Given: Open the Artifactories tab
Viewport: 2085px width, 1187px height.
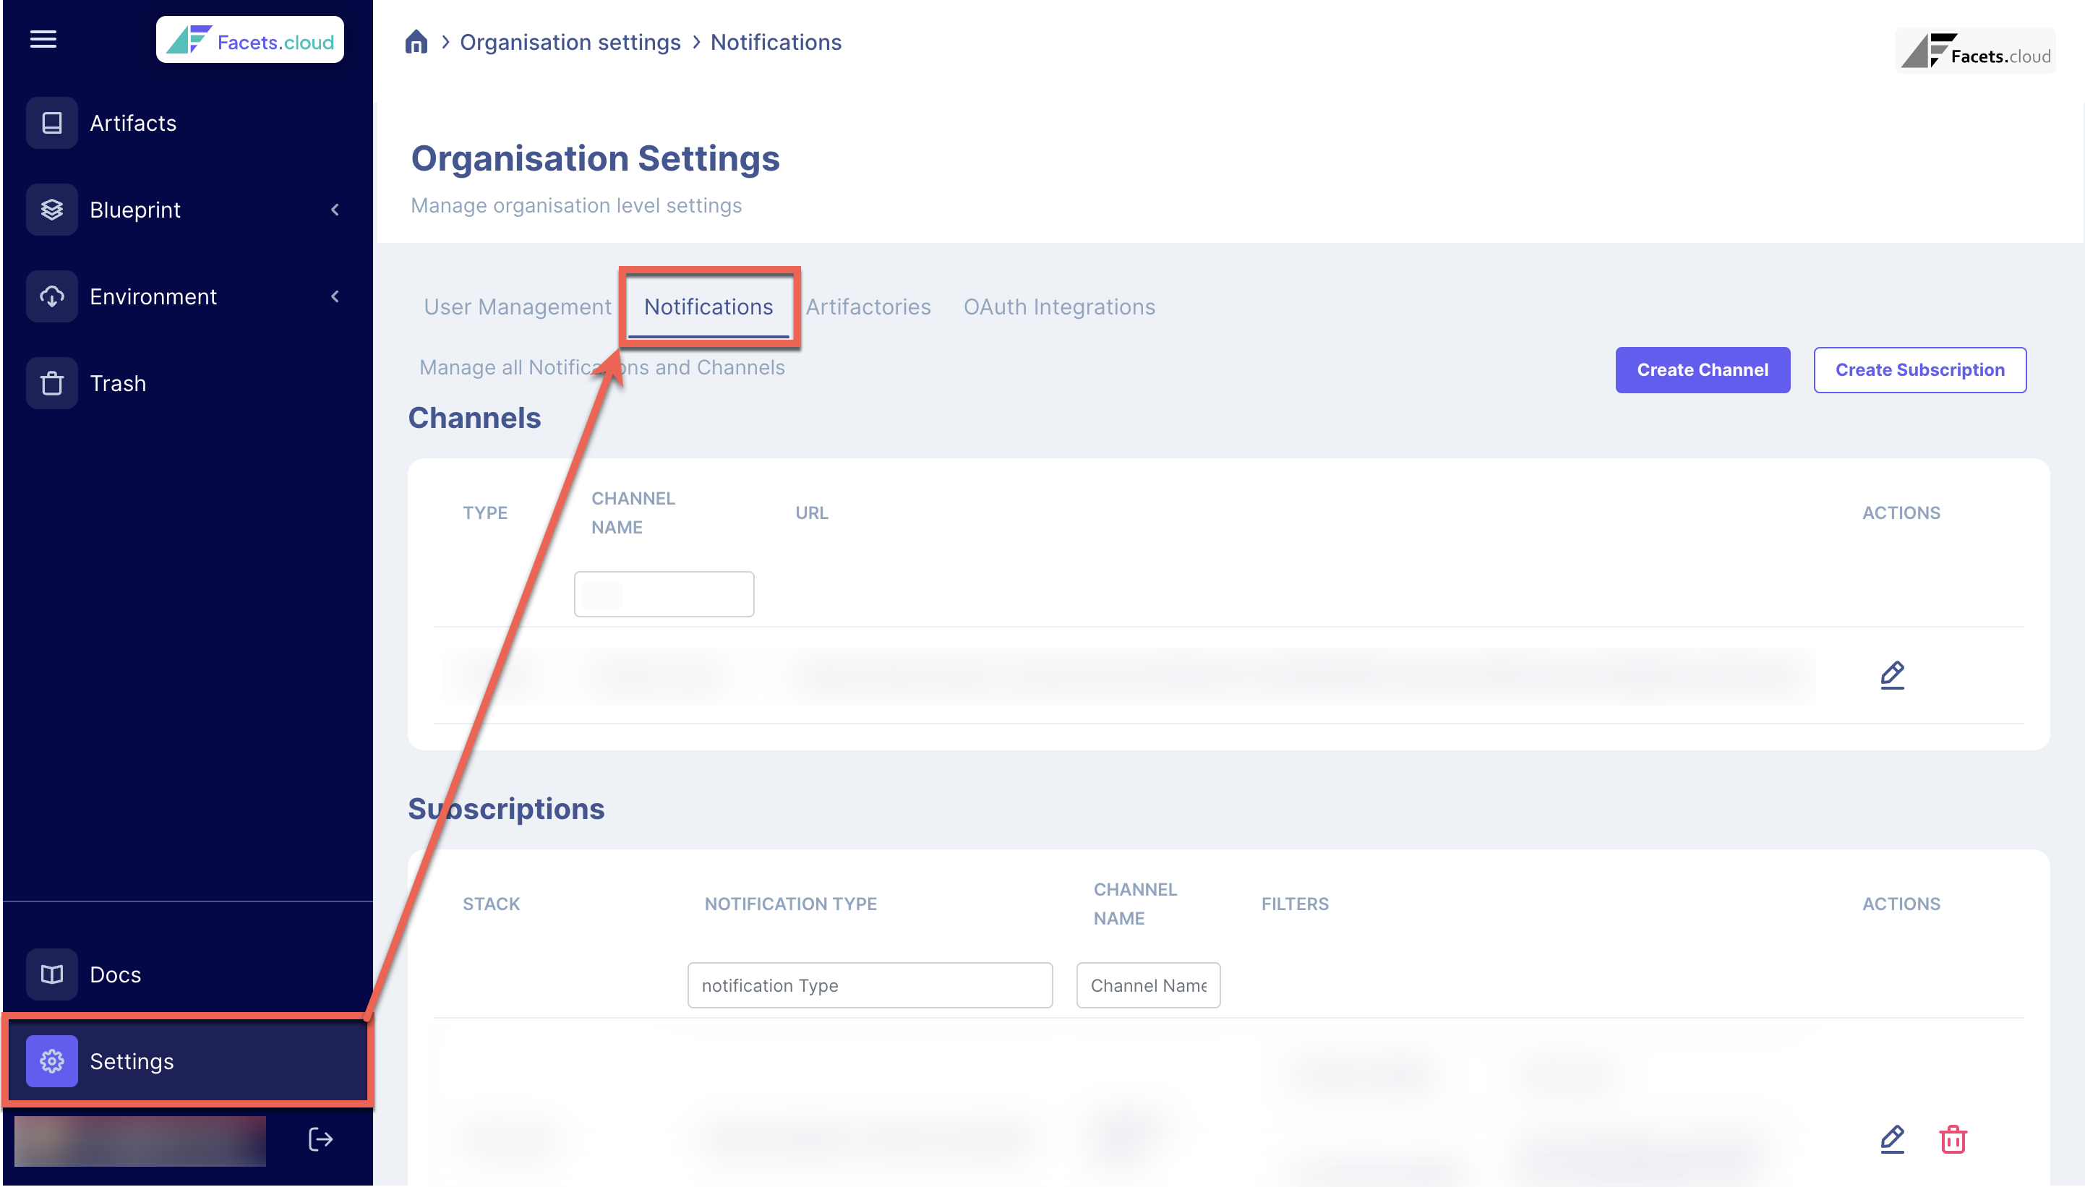Looking at the screenshot, I should pyautogui.click(x=868, y=307).
